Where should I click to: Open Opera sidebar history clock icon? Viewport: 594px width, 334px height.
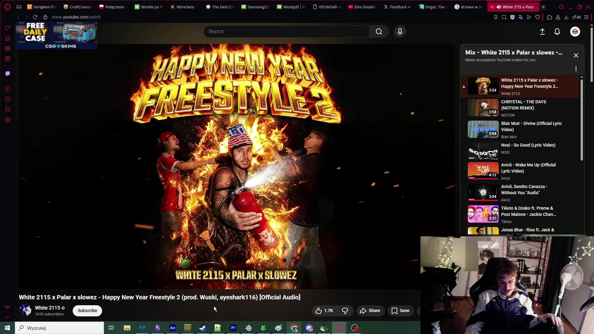[x=7, y=99]
